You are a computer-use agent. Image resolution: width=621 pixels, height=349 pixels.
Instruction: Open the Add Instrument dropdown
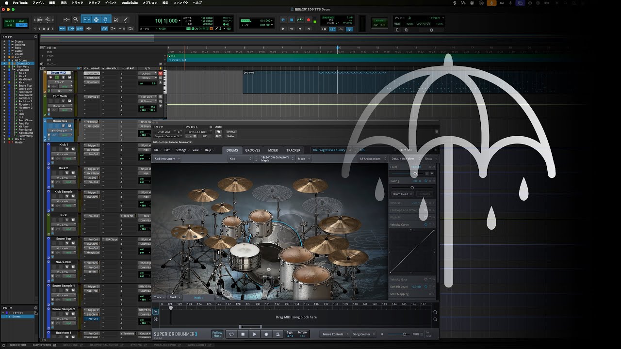tap(166, 159)
